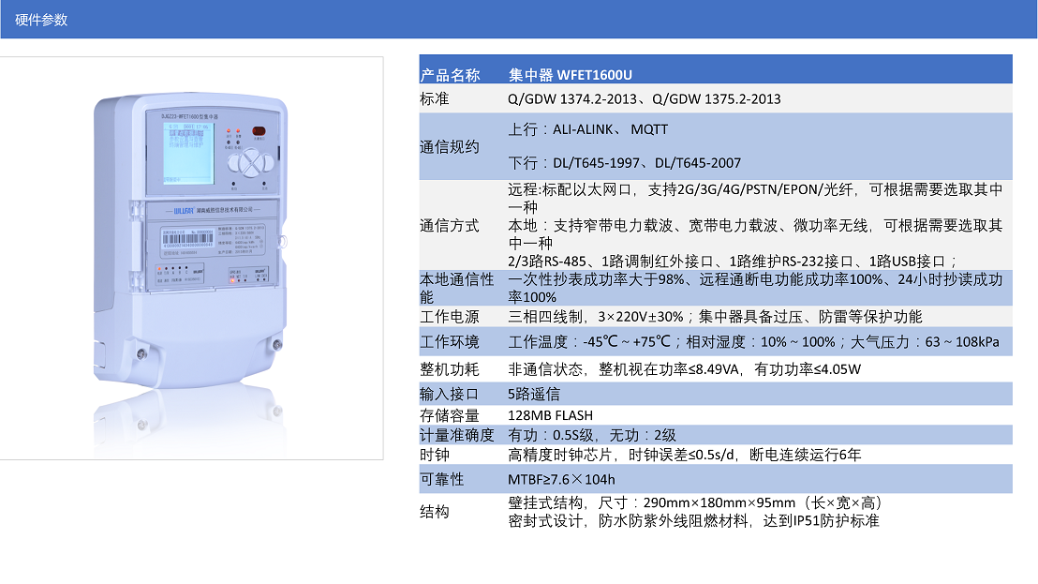Select the 非通信状态 power consumption value

click(x=685, y=368)
